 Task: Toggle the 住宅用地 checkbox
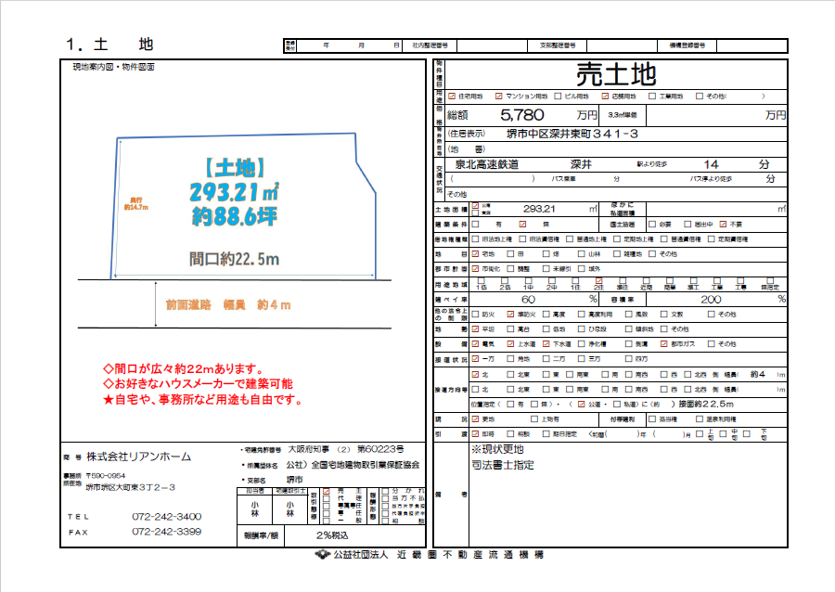pyautogui.click(x=452, y=96)
